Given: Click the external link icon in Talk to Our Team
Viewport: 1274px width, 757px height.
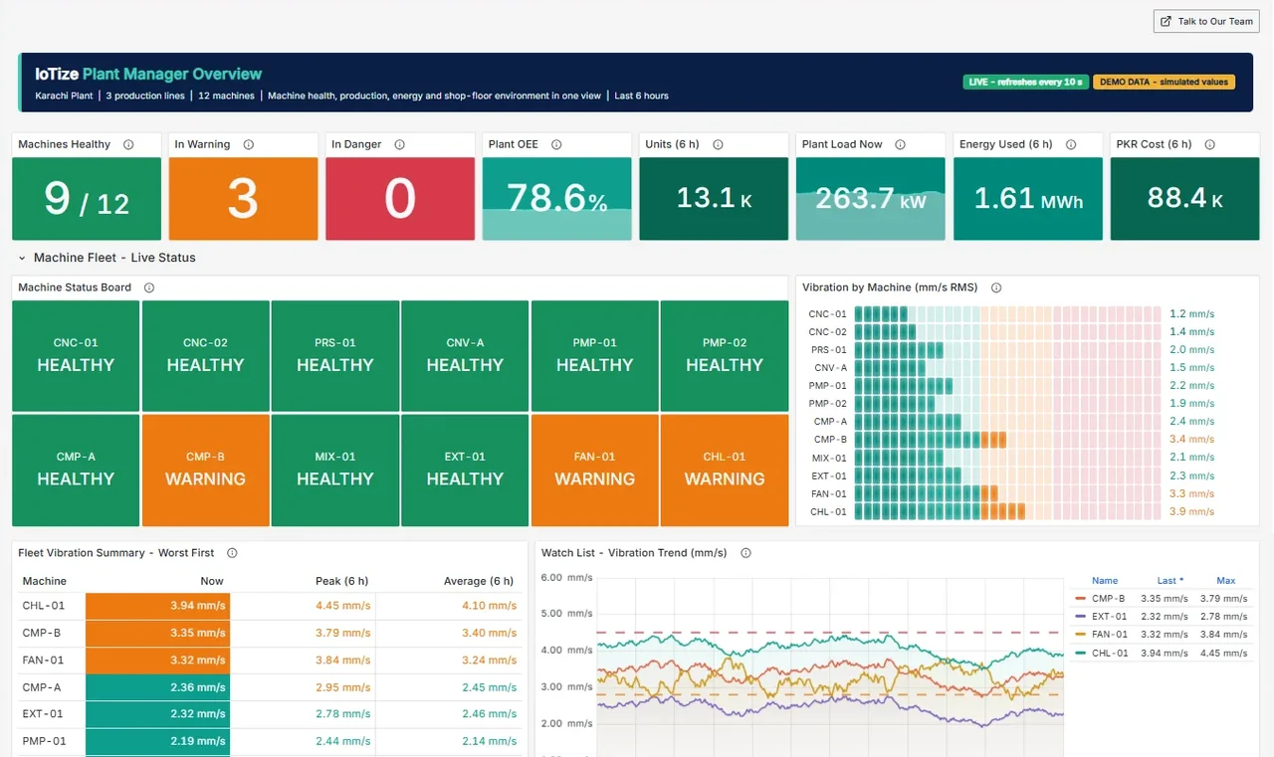Looking at the screenshot, I should (x=1167, y=21).
